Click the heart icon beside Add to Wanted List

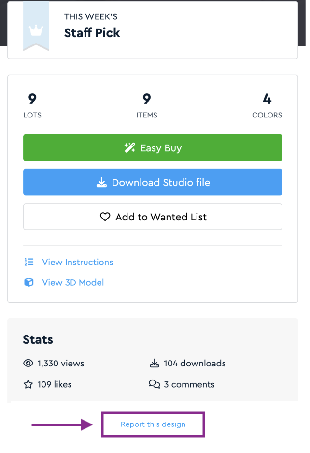point(105,217)
